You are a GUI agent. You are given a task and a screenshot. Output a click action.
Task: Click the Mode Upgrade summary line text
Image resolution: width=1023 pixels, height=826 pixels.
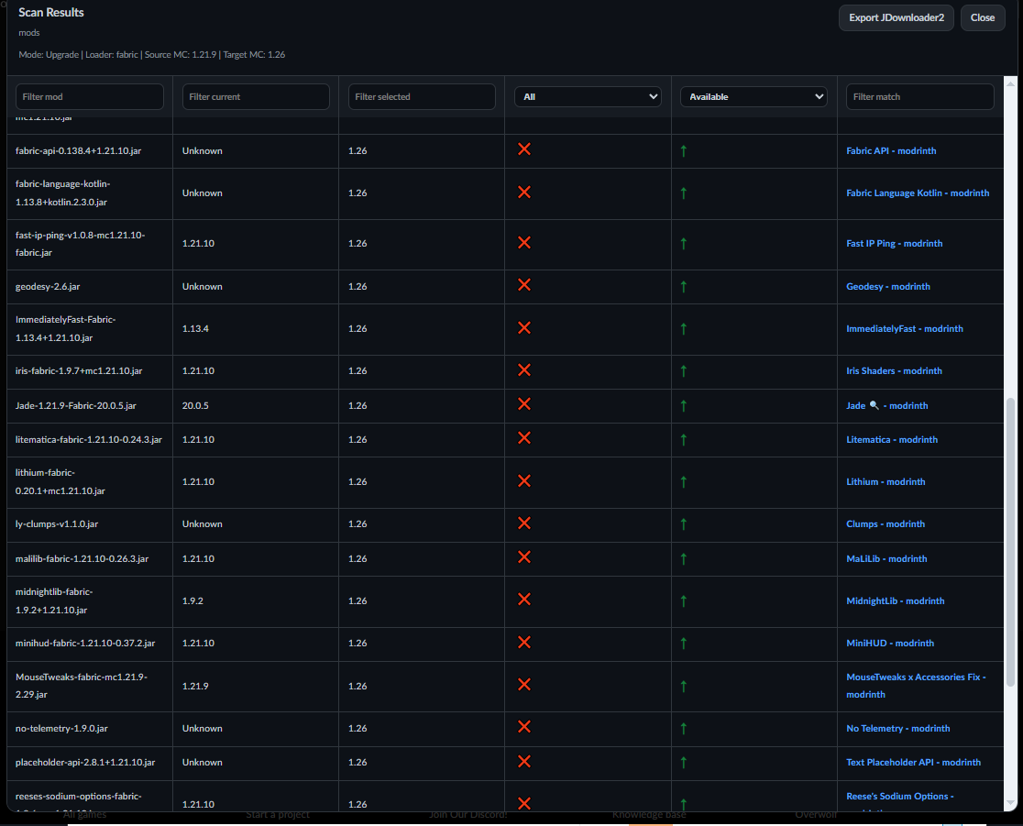tap(152, 55)
